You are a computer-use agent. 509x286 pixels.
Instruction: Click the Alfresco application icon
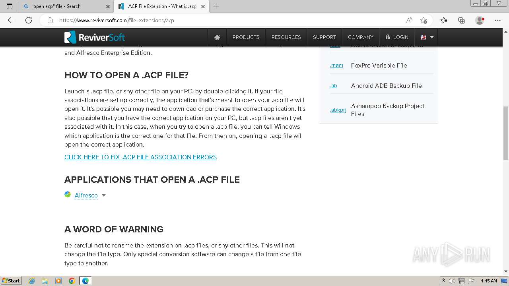68,195
